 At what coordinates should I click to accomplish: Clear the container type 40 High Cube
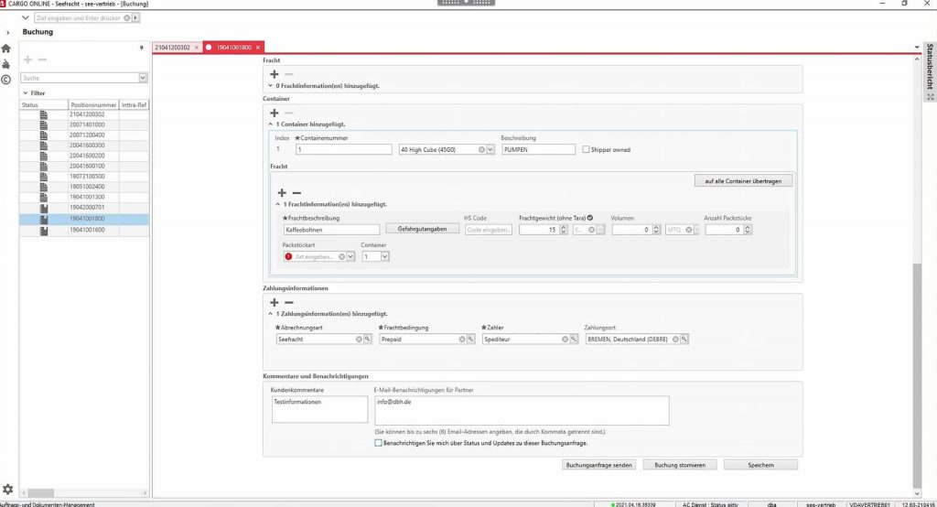click(x=481, y=149)
